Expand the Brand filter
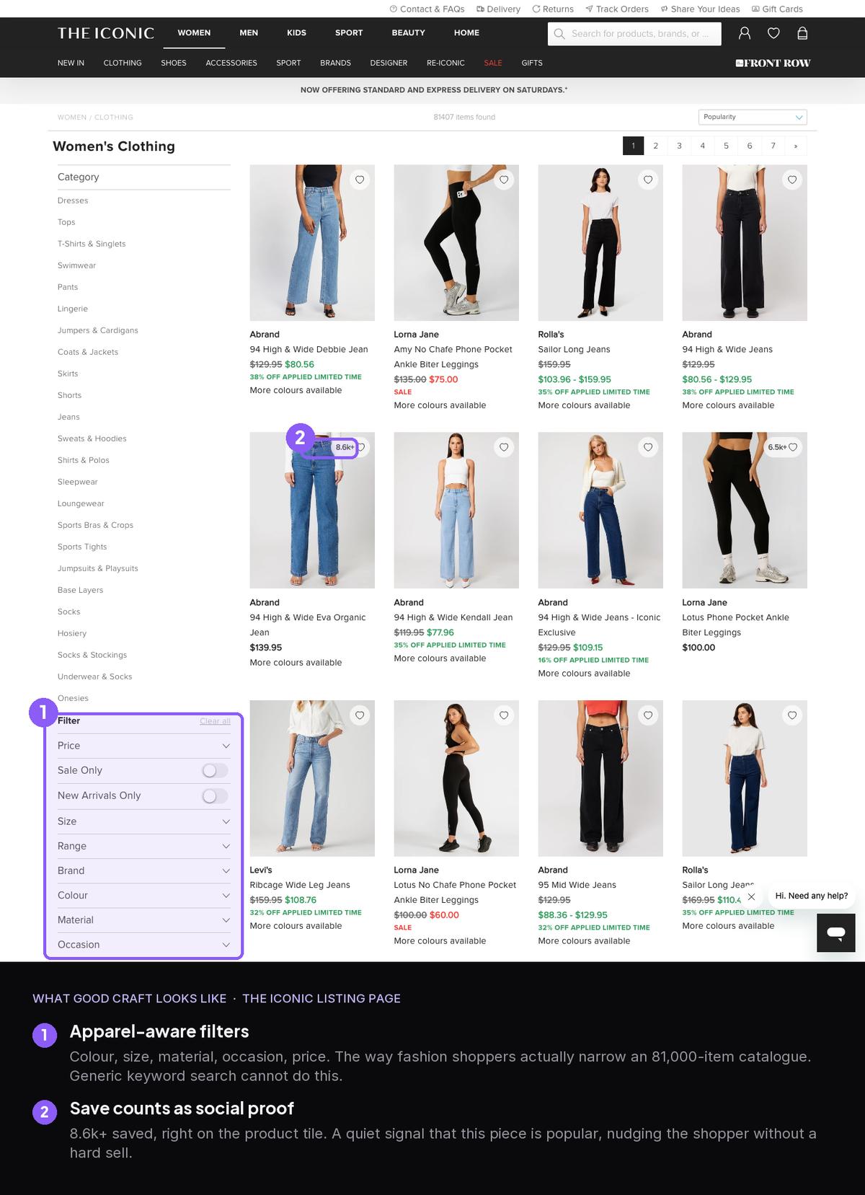This screenshot has height=1195, width=865. coord(144,870)
